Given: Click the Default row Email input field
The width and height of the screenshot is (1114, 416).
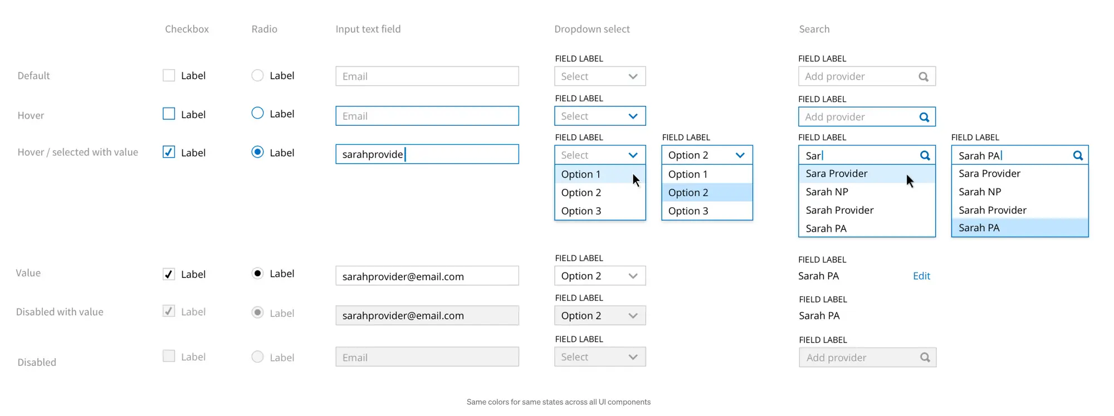Looking at the screenshot, I should (x=427, y=76).
